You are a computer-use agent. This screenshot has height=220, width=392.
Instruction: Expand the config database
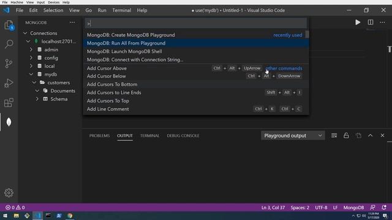pyautogui.click(x=31, y=58)
